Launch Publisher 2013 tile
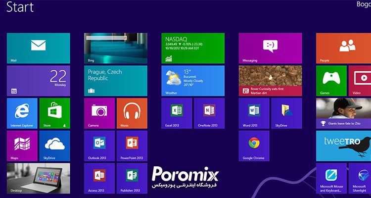 click(132, 178)
